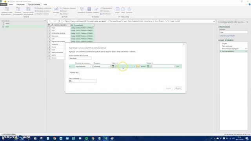Open the Analizar dropdown

[x=64, y=14]
